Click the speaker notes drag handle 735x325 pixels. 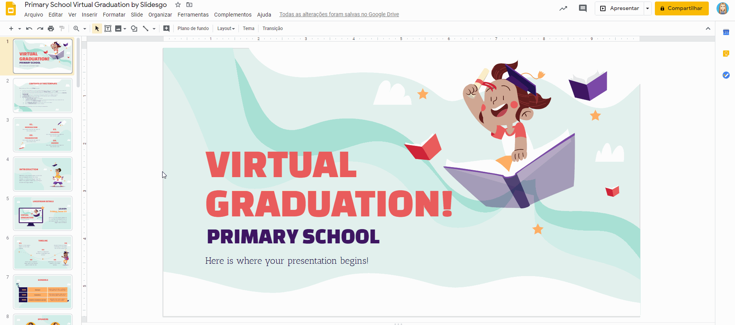point(398,324)
